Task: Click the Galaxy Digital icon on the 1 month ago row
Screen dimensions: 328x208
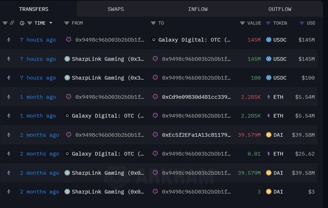Action: 67,116
